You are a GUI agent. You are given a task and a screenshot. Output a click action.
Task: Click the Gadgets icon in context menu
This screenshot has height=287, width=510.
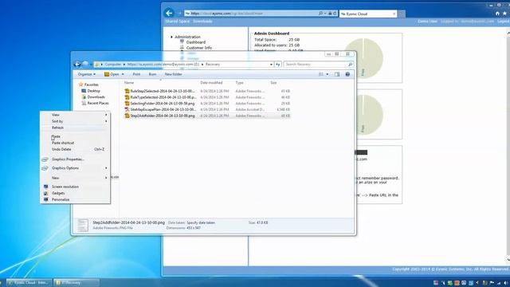(x=46, y=193)
